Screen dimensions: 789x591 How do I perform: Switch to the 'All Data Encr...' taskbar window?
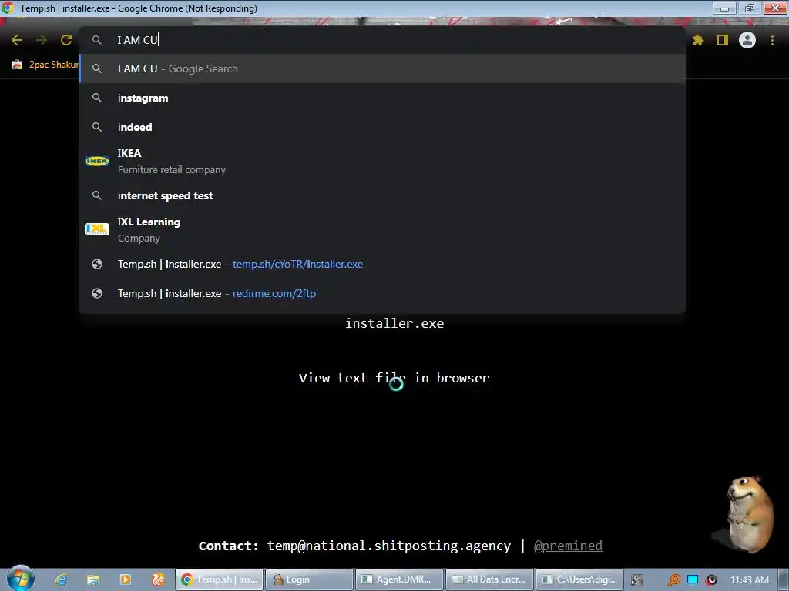[489, 579]
